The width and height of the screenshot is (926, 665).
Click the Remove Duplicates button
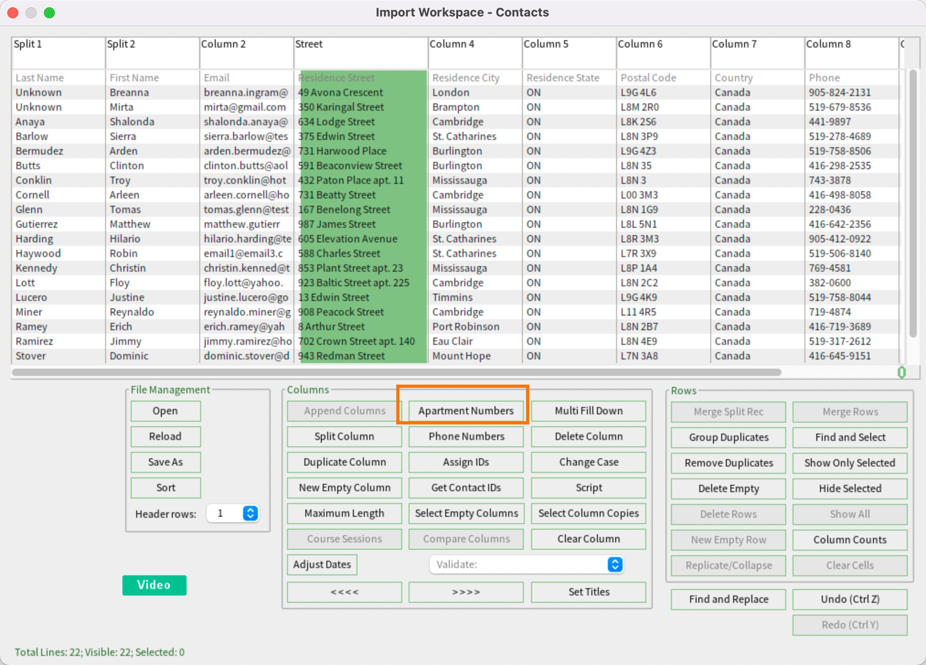point(728,463)
